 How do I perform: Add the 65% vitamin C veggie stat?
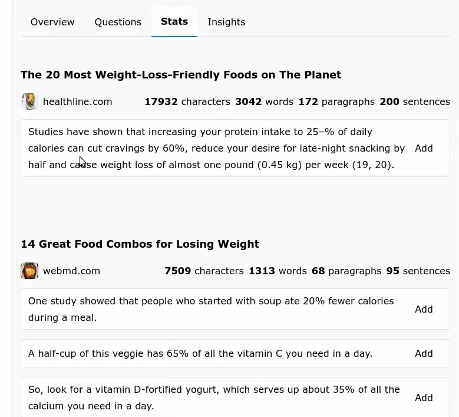coord(424,353)
